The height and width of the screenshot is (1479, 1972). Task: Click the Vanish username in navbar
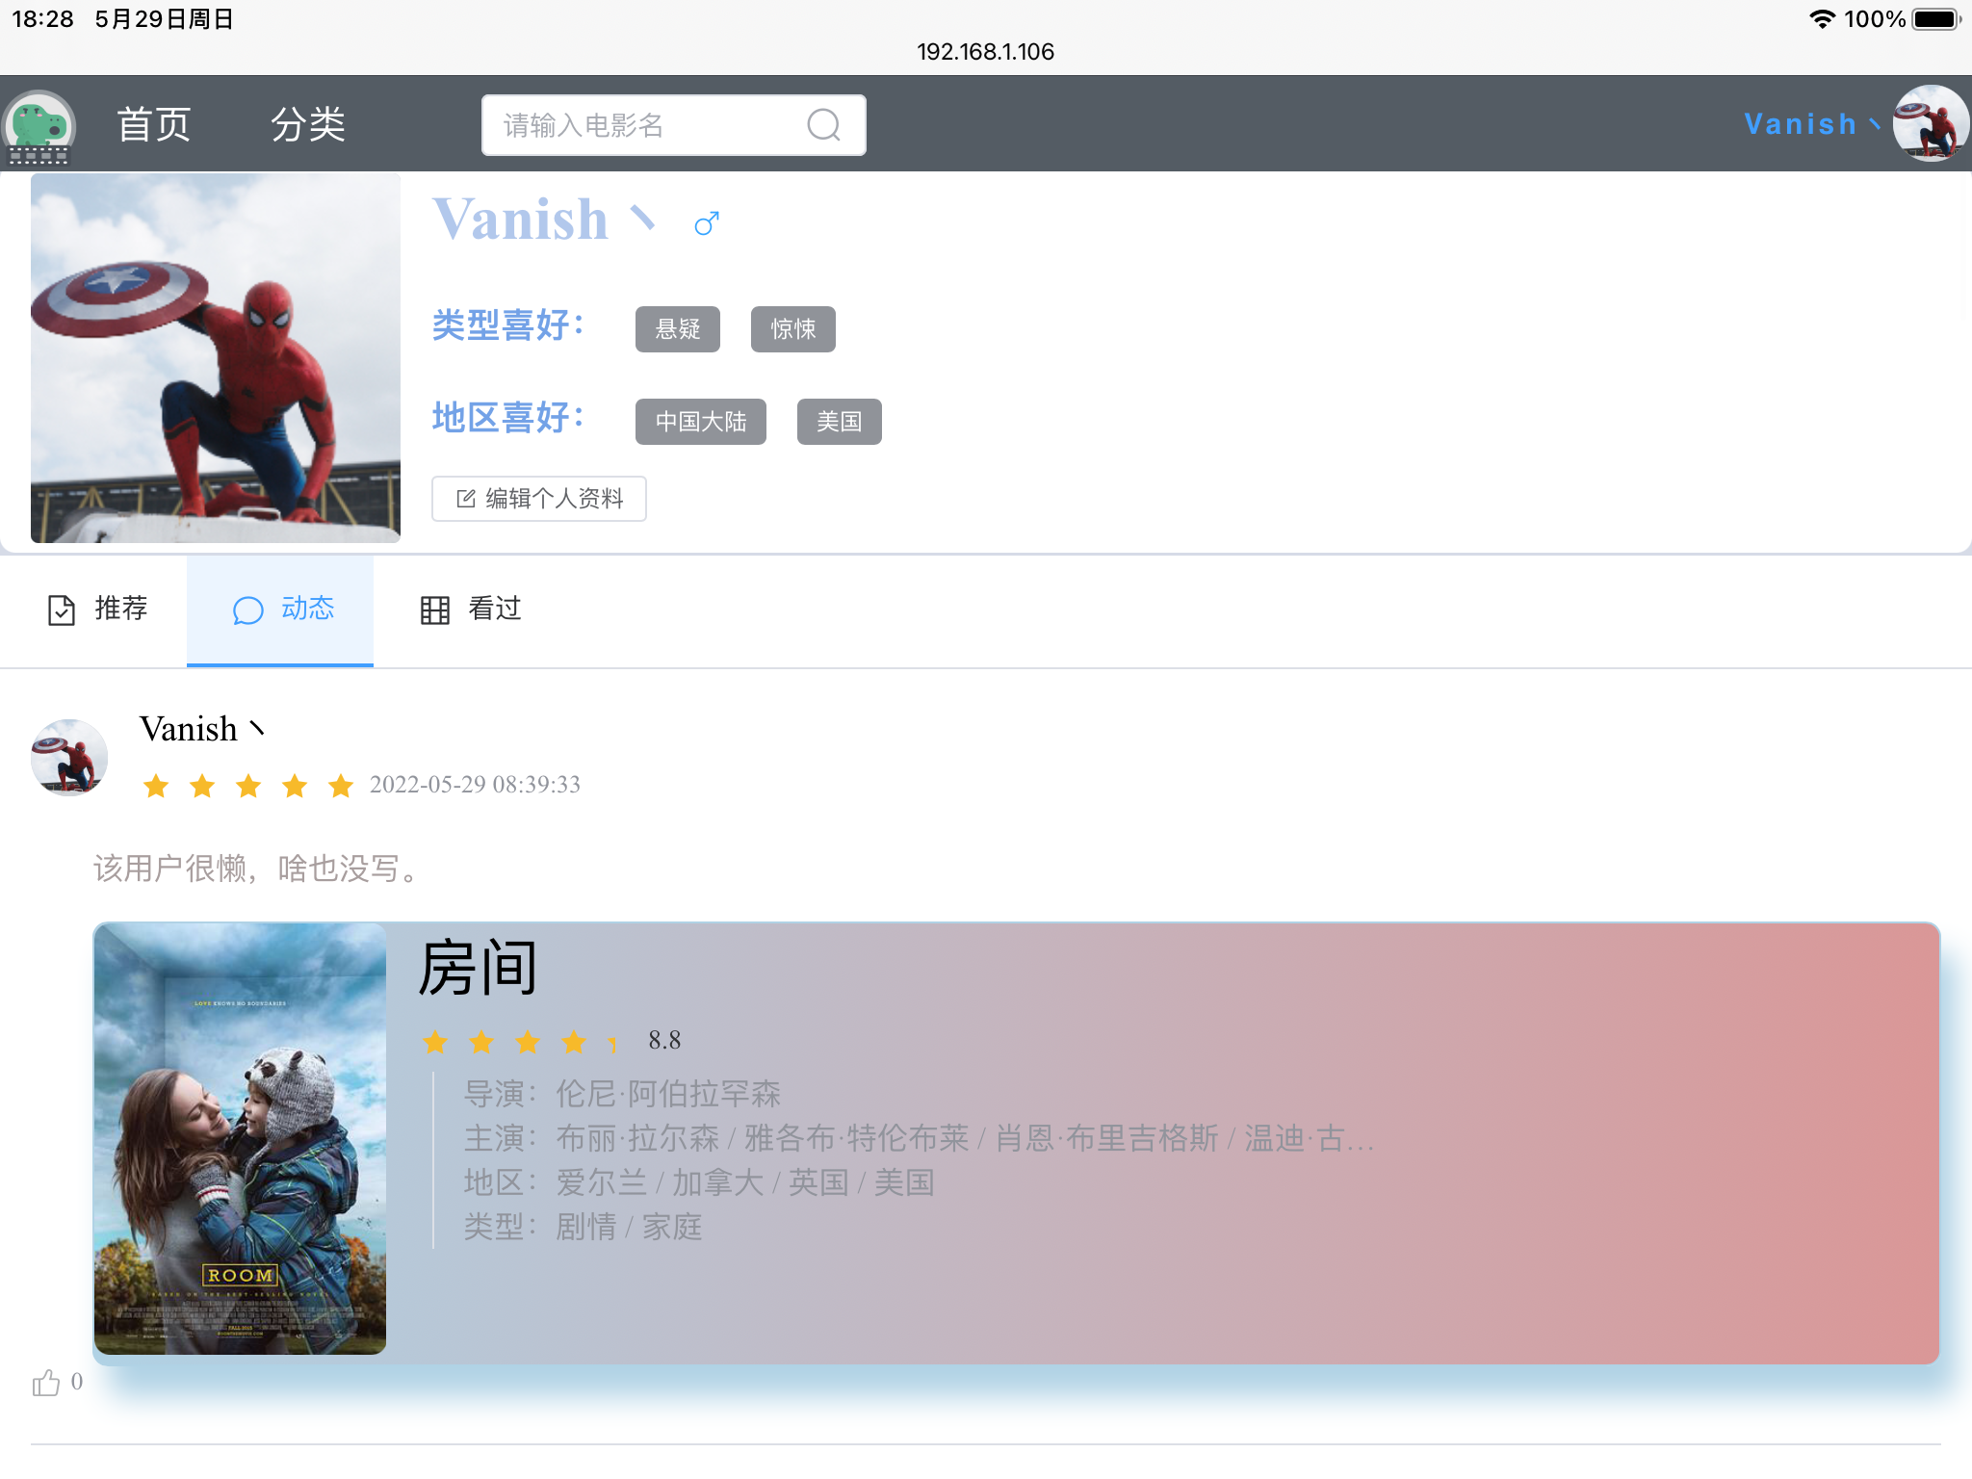pyautogui.click(x=1801, y=124)
